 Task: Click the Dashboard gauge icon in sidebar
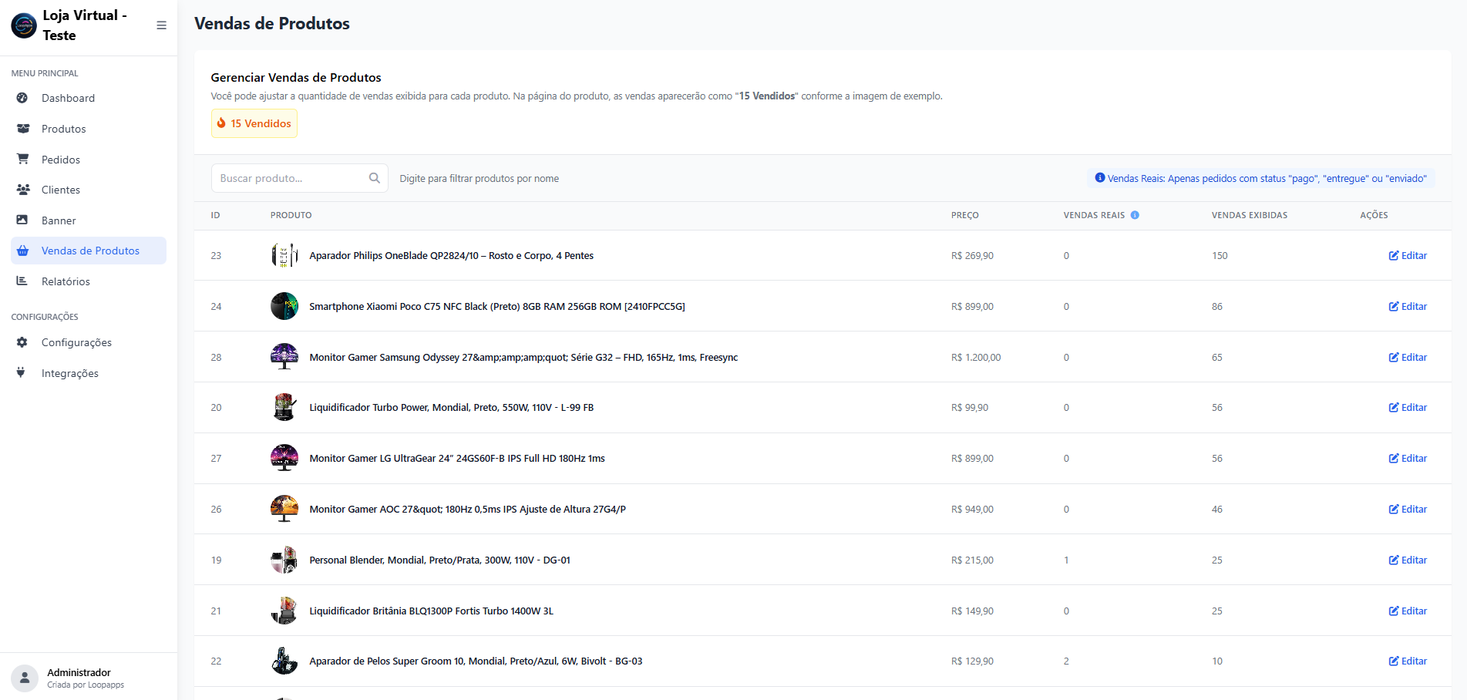click(22, 98)
